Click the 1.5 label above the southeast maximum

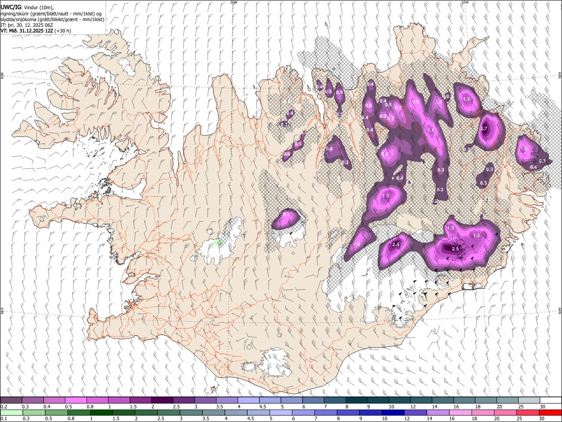450,228
